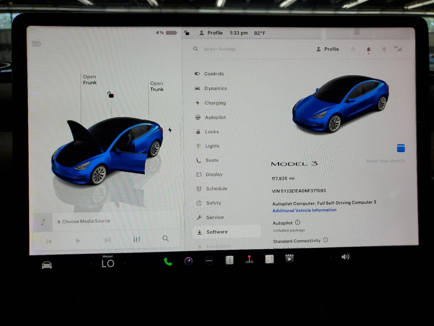Open the Theater video app
Image resolution: width=434 pixels, height=326 pixels.
[x=289, y=258]
